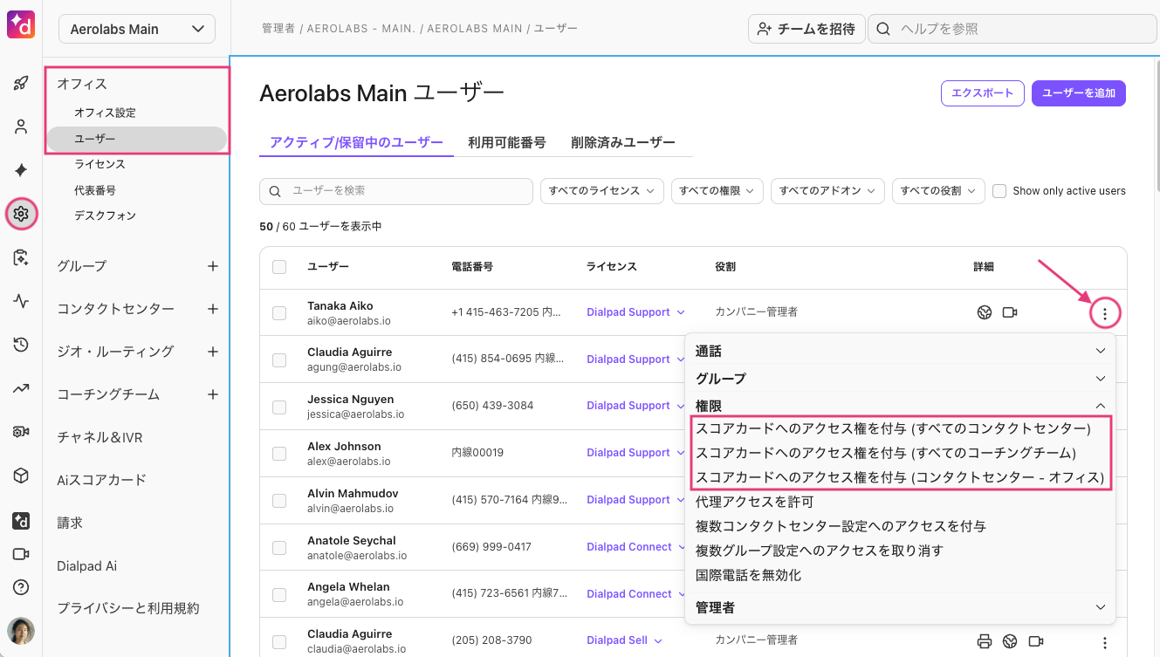Expand the 管理者 section in user menu
1160x657 pixels.
coord(901,606)
